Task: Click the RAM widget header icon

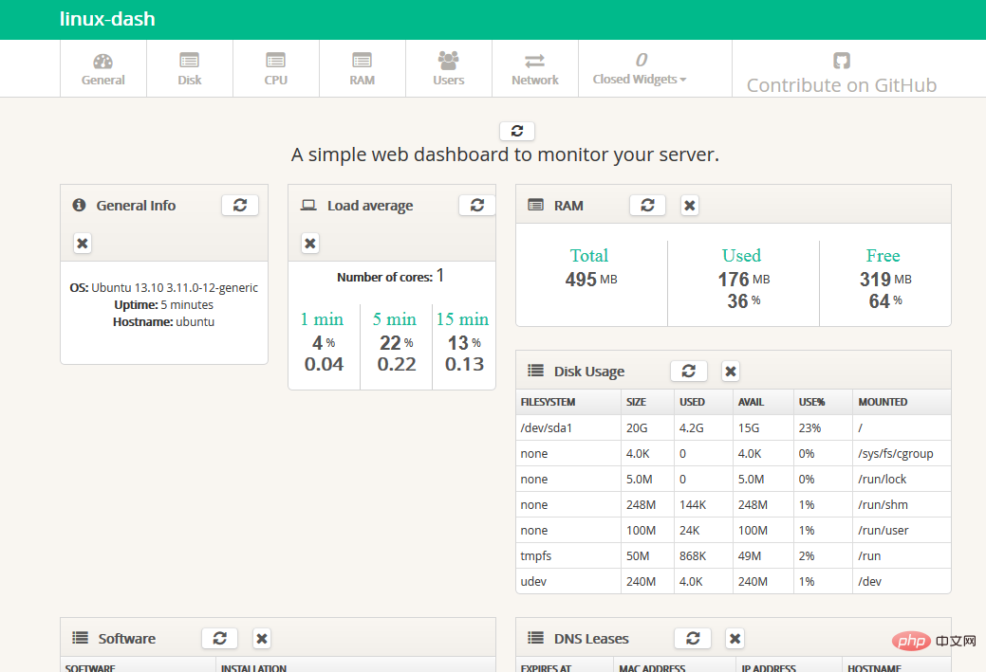Action: (536, 205)
